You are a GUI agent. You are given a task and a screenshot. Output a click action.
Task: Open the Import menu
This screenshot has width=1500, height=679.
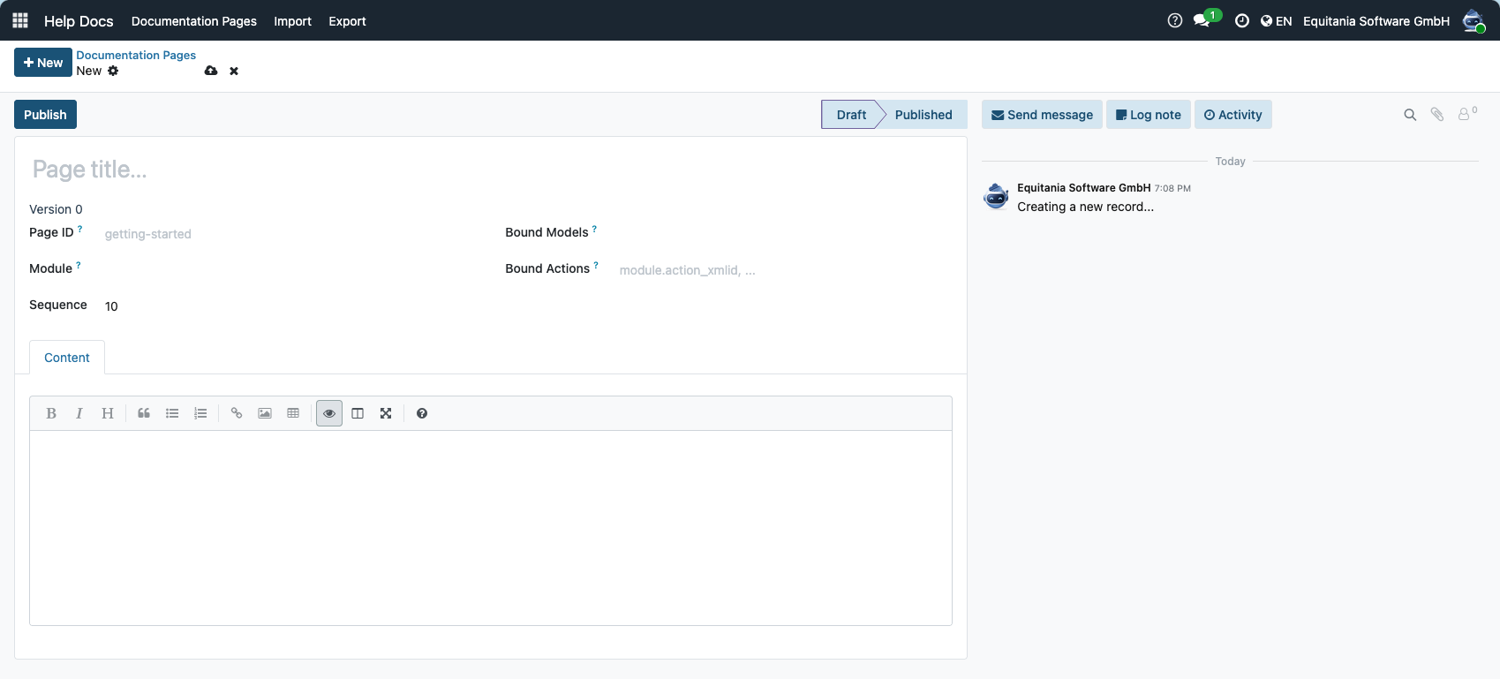[292, 20]
